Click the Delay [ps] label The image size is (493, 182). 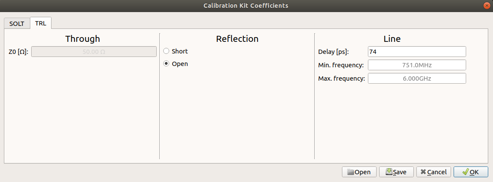click(333, 52)
